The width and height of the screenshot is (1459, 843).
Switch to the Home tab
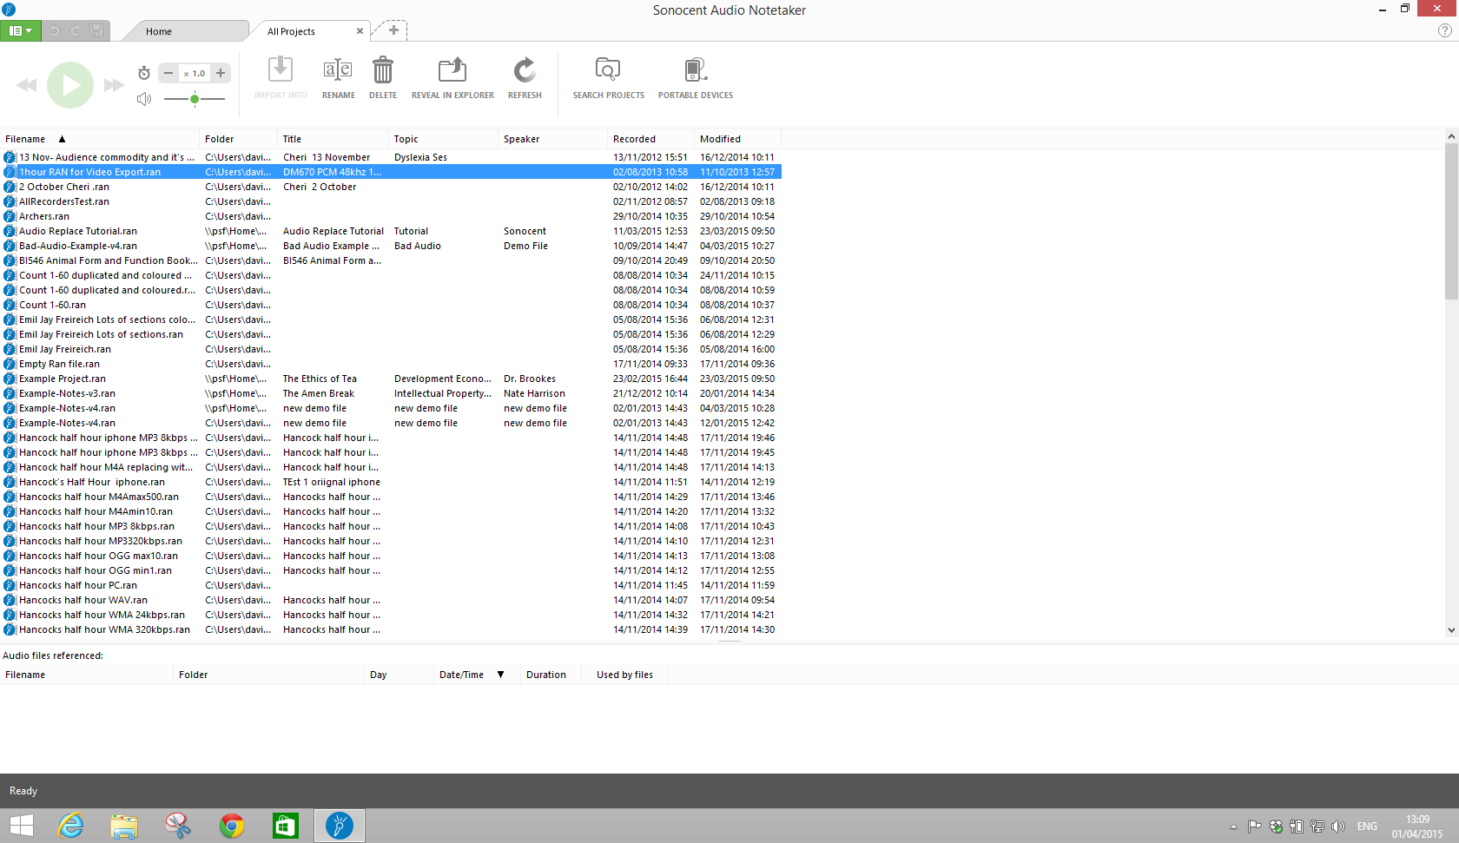[x=159, y=31]
